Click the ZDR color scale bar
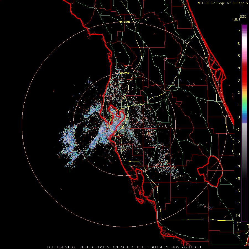Viewport: 249px width, 249px height. click(x=244, y=123)
